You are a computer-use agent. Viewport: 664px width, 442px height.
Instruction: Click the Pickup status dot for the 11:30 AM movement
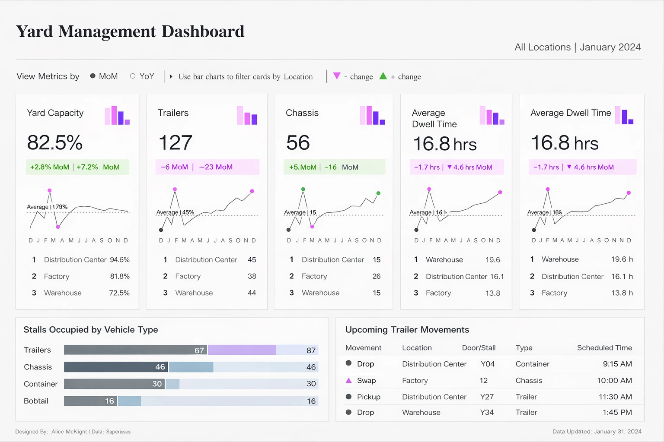pyautogui.click(x=348, y=397)
